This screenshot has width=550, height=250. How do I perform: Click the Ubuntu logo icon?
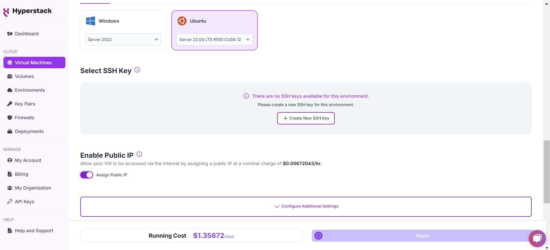pos(182,21)
